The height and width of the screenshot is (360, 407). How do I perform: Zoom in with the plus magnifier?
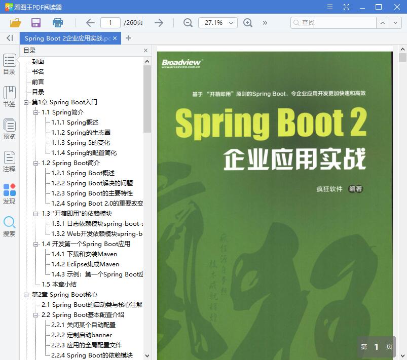[248, 23]
